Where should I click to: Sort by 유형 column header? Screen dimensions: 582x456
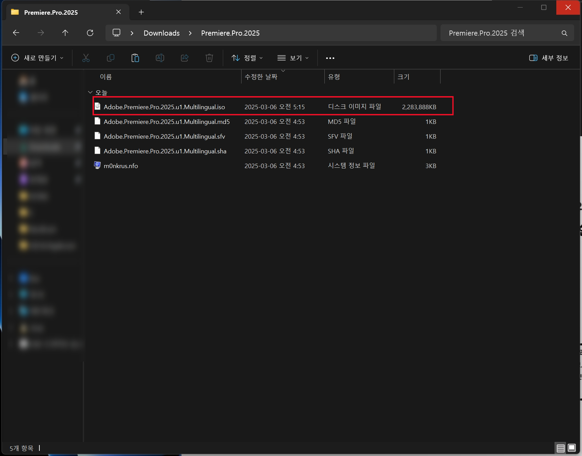334,77
